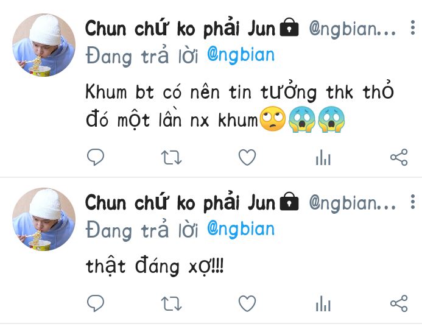Share the "thật đáng xợ!!!" tweet
Screen dimensions: 422x332
pyautogui.click(x=399, y=303)
